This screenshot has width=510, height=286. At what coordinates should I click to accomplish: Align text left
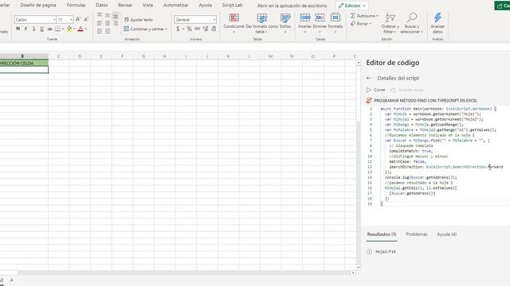click(x=100, y=23)
